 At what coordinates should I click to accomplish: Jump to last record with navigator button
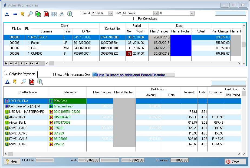tap(37, 63)
